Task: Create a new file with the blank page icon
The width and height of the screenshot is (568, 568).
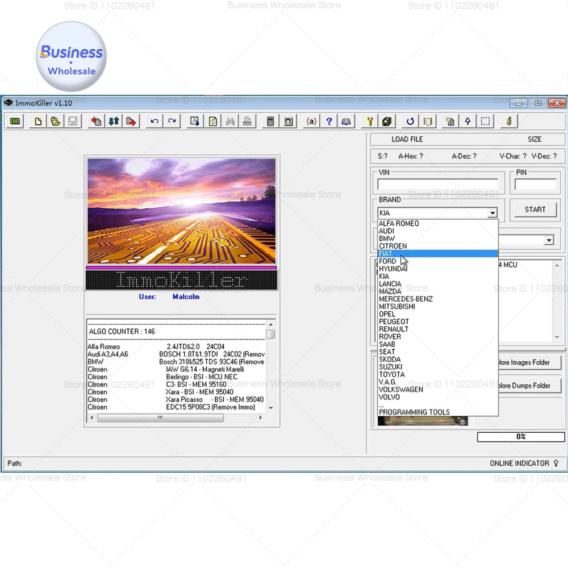Action: 37,122
